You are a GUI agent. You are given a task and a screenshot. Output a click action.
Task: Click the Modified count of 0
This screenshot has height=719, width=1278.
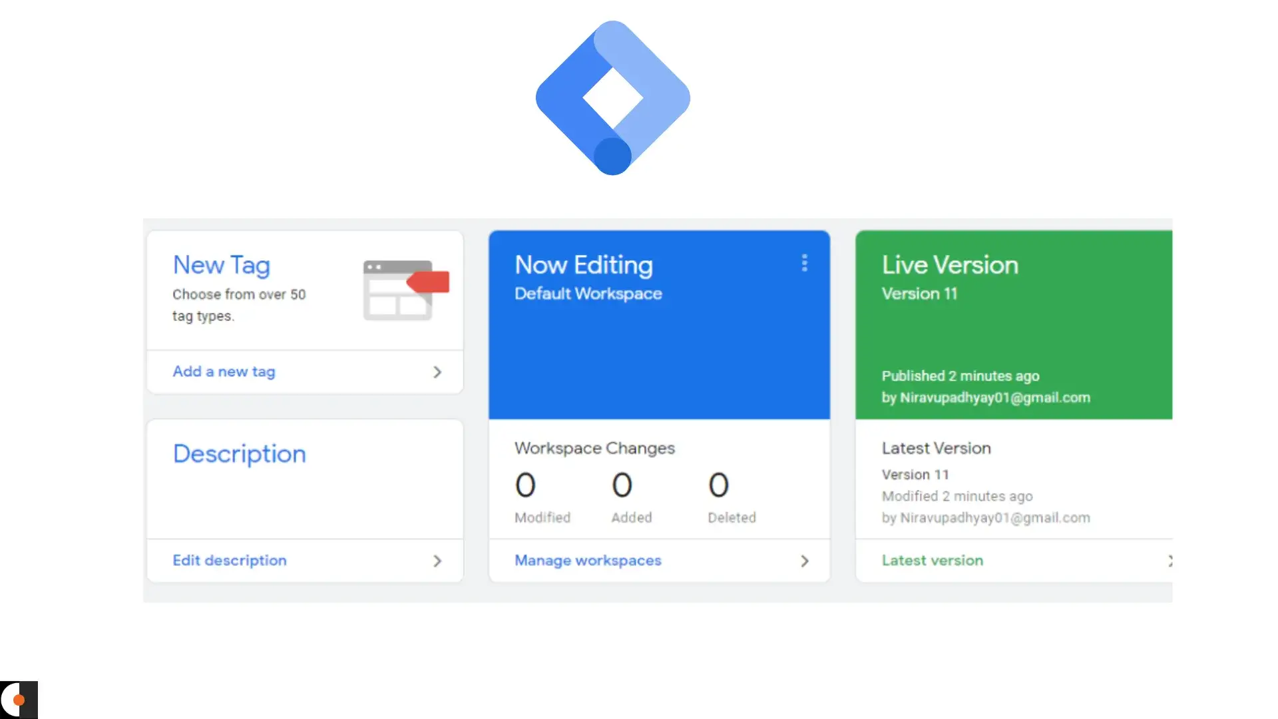525,485
